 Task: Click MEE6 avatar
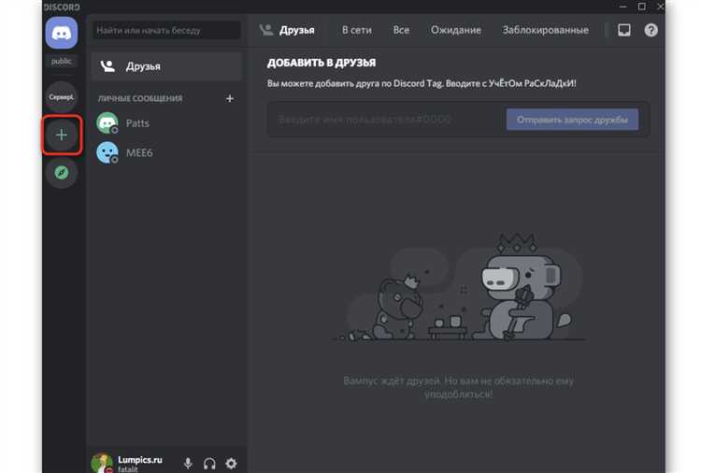coord(107,152)
